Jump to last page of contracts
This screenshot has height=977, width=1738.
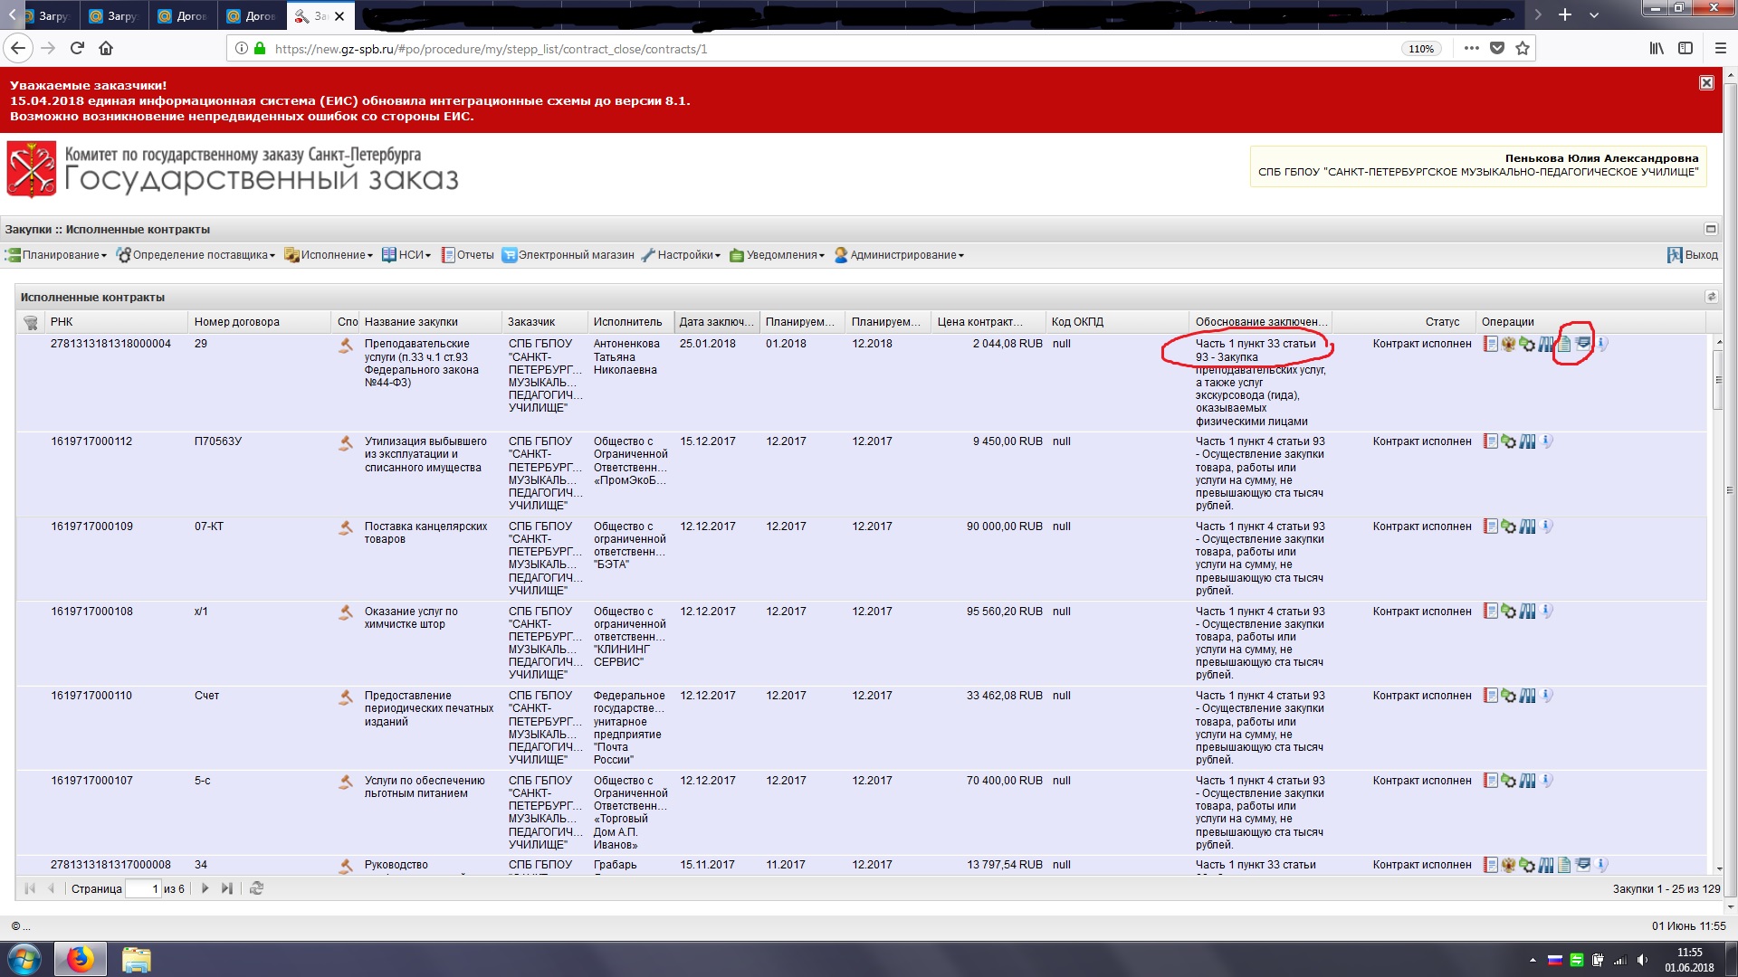[226, 888]
